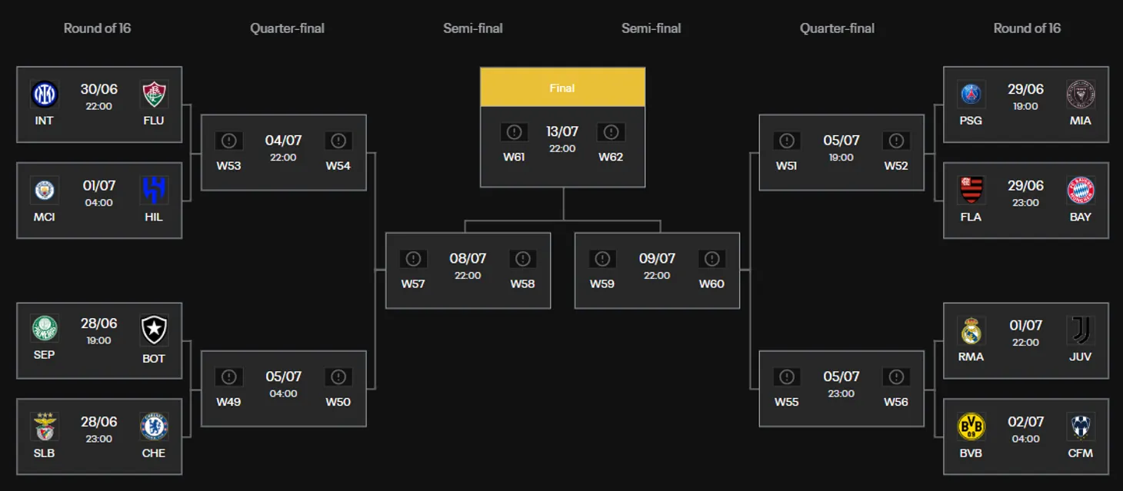This screenshot has height=491, width=1123.
Task: Click the Benfica crest (SLB)
Action: pyautogui.click(x=45, y=426)
